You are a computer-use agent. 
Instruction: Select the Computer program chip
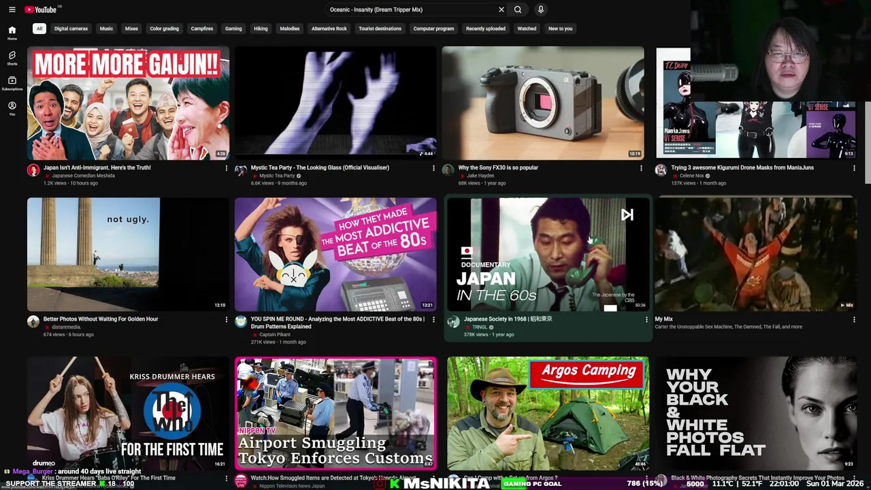click(433, 29)
